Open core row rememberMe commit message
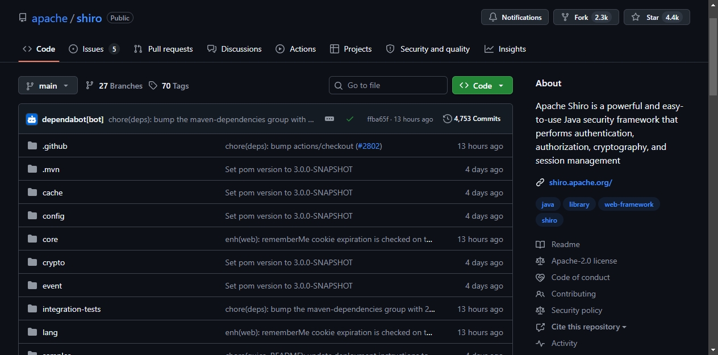Image resolution: width=718 pixels, height=355 pixels. 329,239
